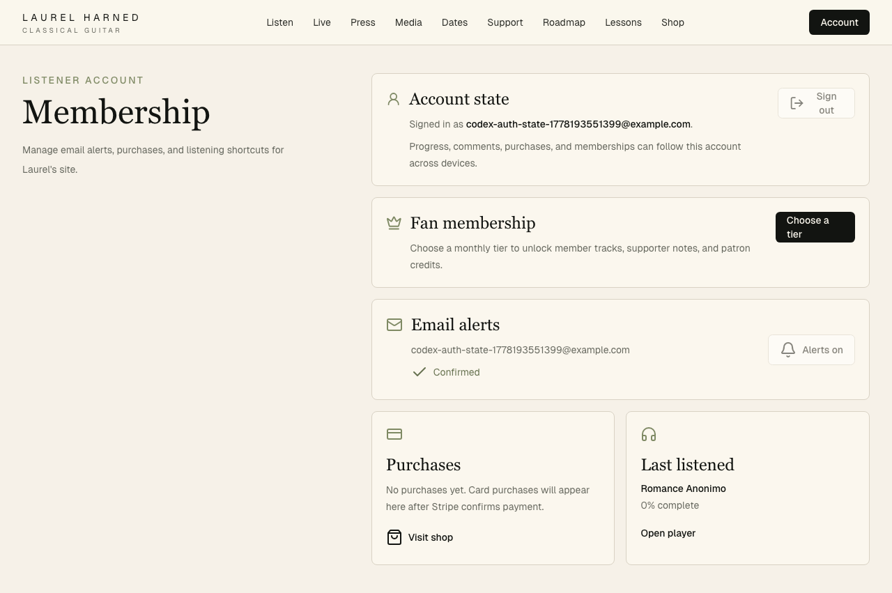Go to the Lessons page

click(623, 22)
